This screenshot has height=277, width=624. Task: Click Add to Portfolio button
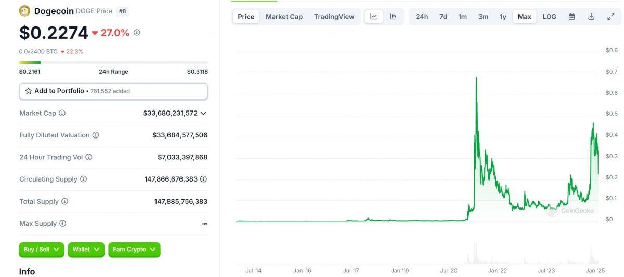point(113,91)
